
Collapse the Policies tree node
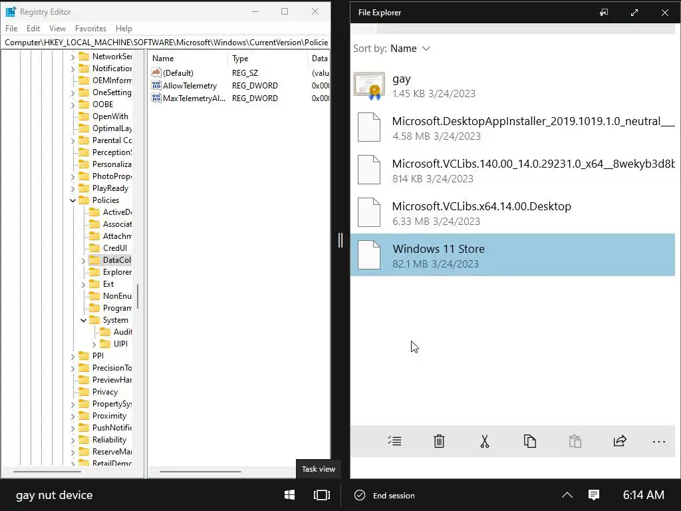pyautogui.click(x=72, y=200)
